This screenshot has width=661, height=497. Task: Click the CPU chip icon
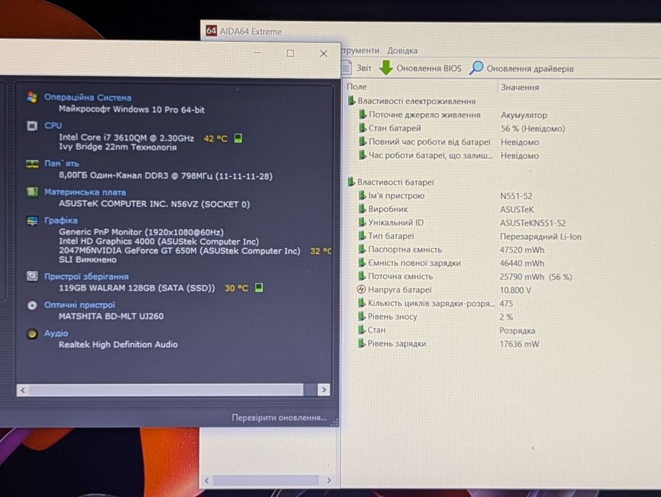coord(32,126)
